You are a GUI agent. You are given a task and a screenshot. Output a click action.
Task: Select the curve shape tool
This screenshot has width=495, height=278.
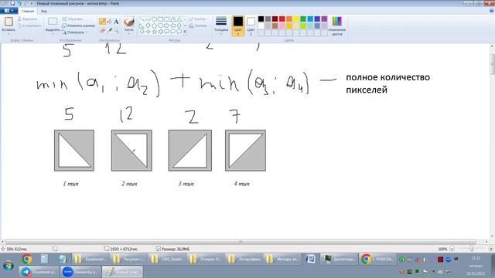coord(148,19)
